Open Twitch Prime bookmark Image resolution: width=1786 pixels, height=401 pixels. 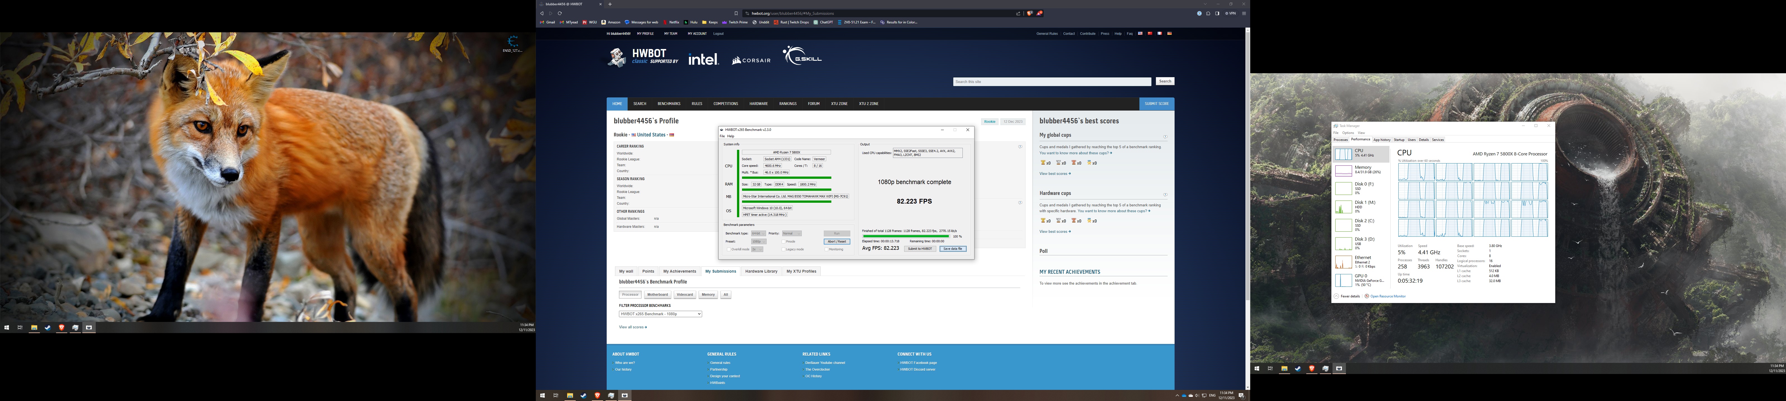point(736,22)
